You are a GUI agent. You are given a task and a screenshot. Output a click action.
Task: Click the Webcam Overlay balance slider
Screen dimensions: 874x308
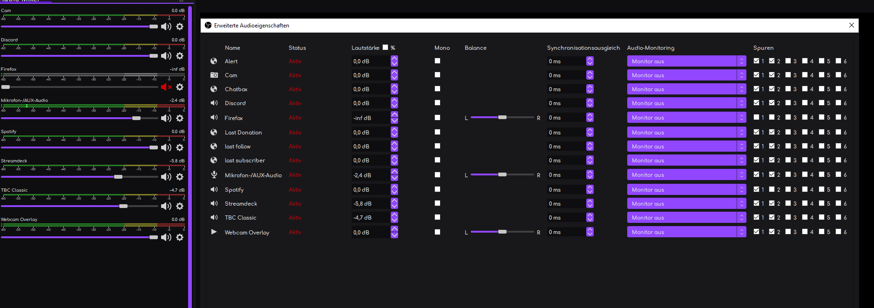point(502,232)
